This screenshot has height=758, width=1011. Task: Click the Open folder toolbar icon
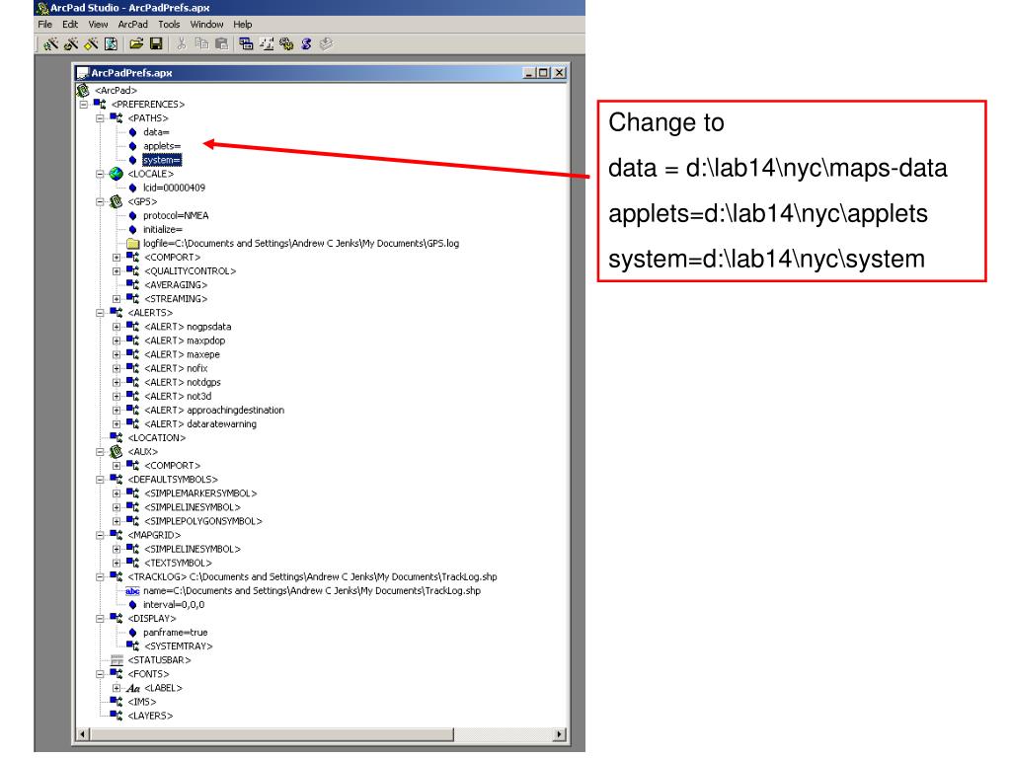pos(136,43)
